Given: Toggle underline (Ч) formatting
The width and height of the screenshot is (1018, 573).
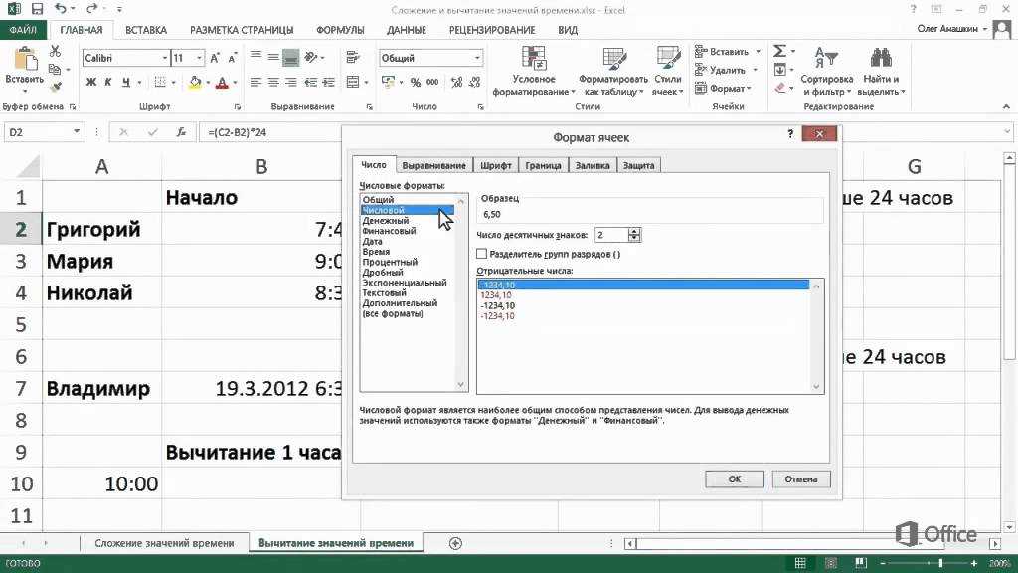Looking at the screenshot, I should 126,82.
